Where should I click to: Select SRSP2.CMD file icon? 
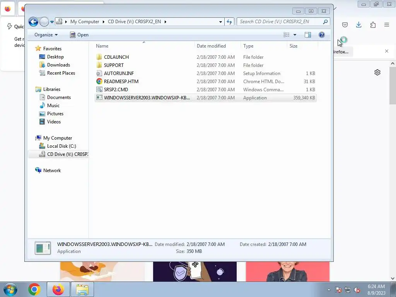pos(99,89)
